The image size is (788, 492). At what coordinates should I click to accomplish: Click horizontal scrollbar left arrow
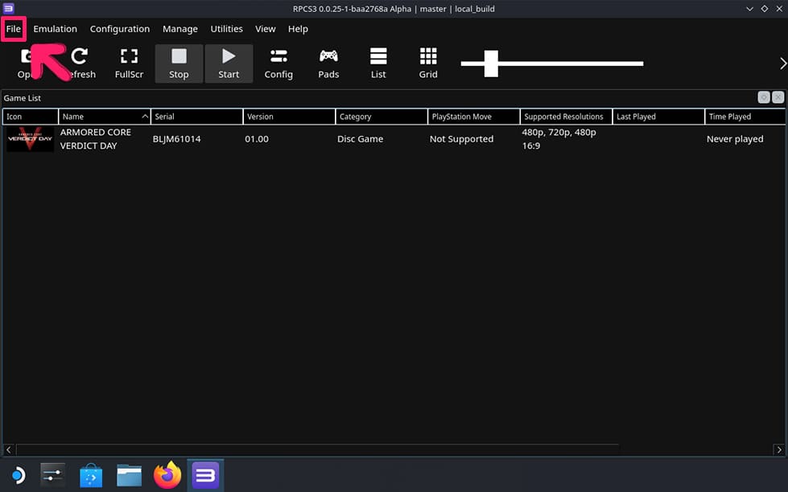point(9,450)
